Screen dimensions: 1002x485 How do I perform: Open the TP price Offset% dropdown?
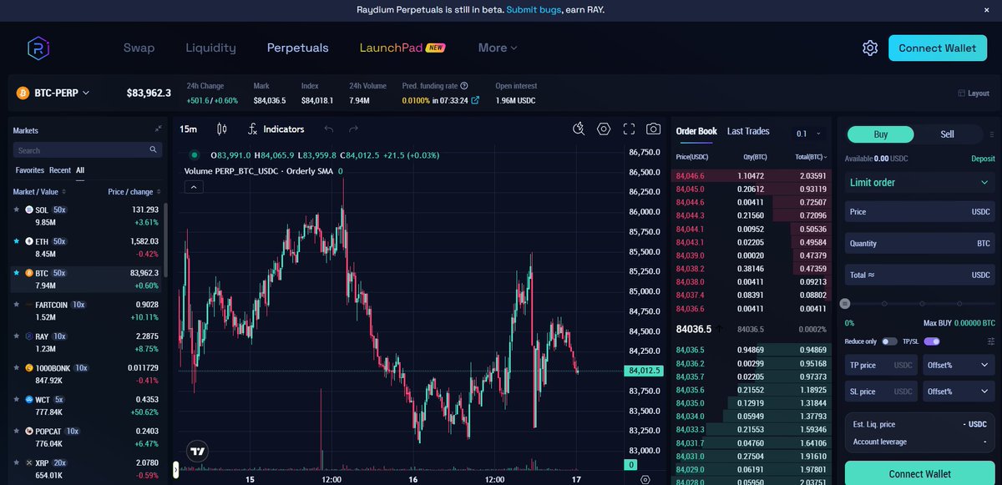[x=959, y=366]
